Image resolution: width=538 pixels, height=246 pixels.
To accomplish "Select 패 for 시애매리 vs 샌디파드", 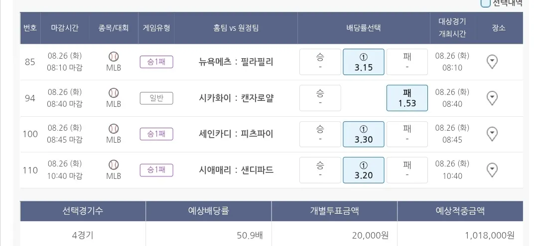I will point(406,170).
